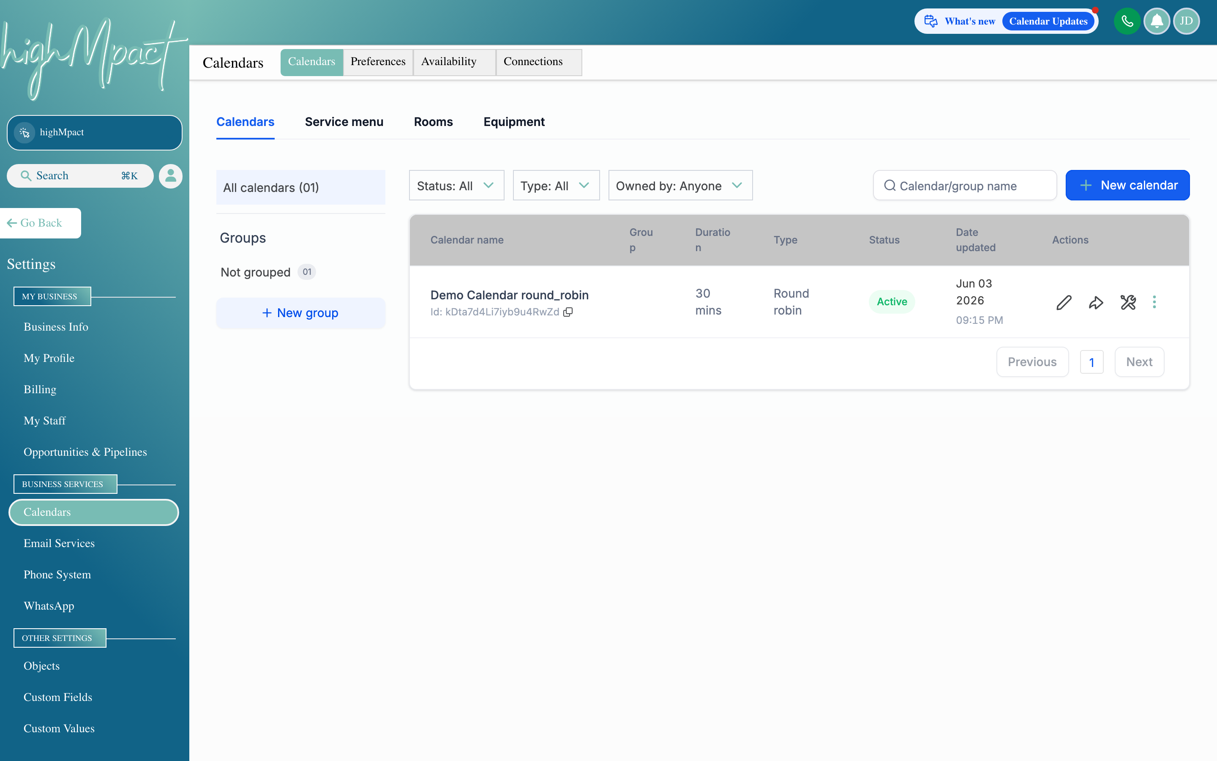Click the Date updated column header
Viewport: 1217px width, 761px height.
[976, 240]
